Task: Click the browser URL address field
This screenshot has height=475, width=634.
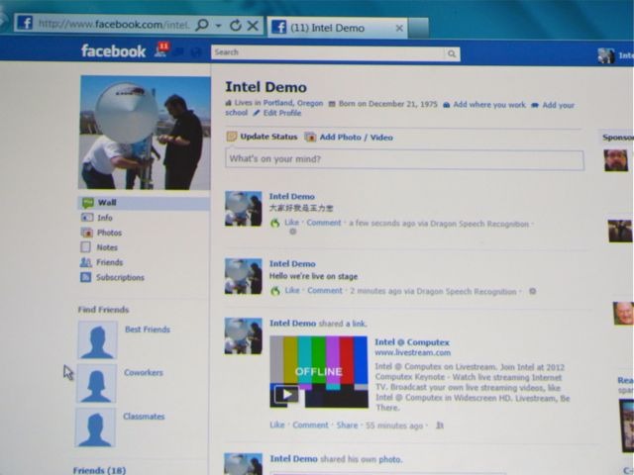Action: [x=114, y=25]
